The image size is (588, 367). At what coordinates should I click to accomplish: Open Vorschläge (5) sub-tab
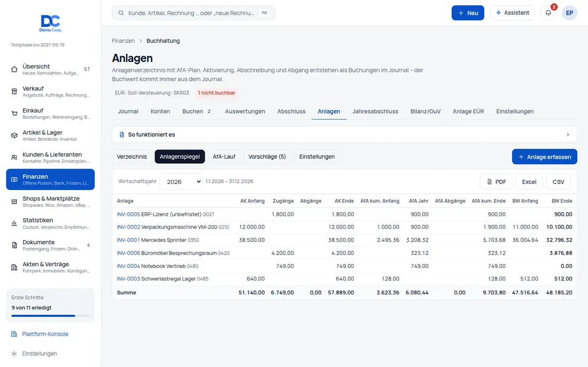267,157
